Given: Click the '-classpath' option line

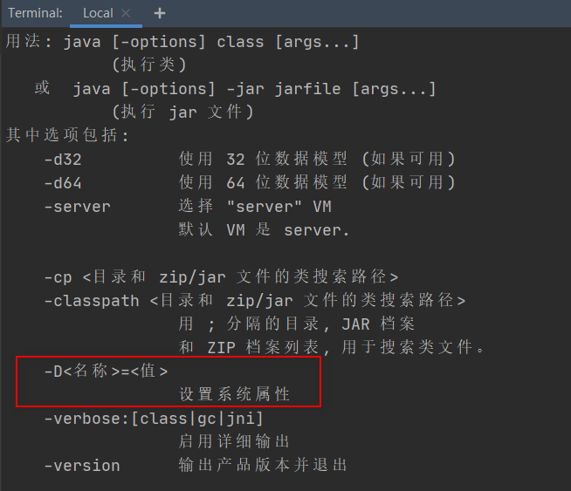Looking at the screenshot, I should click(255, 300).
